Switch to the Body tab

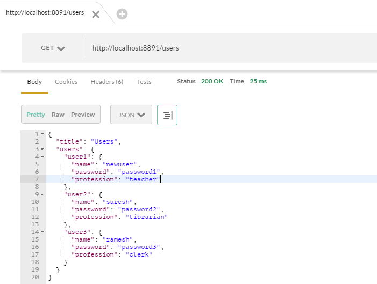34,82
